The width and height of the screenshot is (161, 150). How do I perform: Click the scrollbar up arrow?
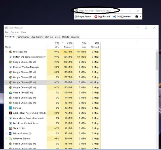point(157,51)
